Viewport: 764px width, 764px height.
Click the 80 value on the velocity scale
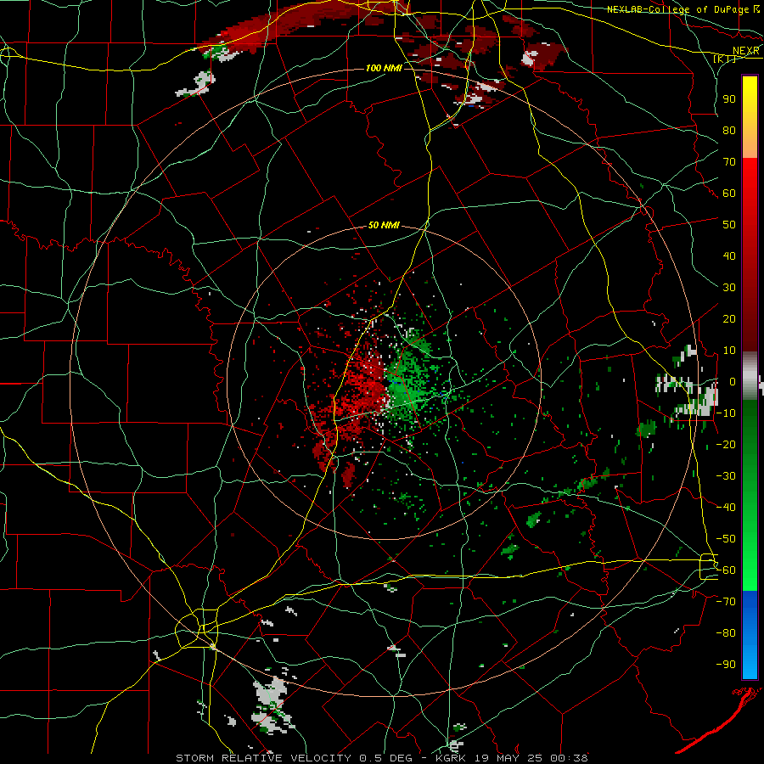[729, 130]
